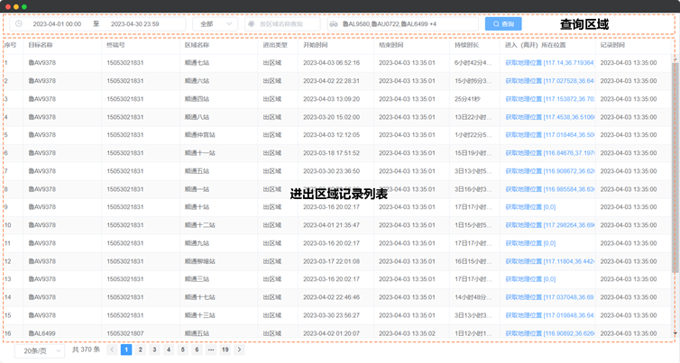Click the 查询 search button

pyautogui.click(x=503, y=24)
